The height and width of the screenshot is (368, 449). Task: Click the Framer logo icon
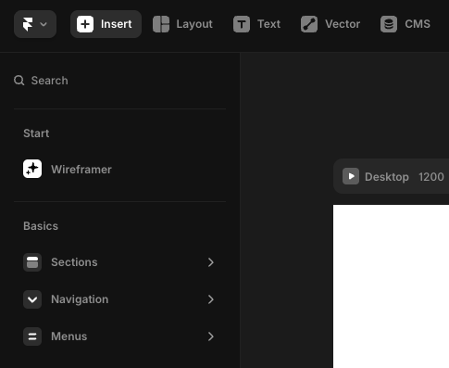click(28, 24)
